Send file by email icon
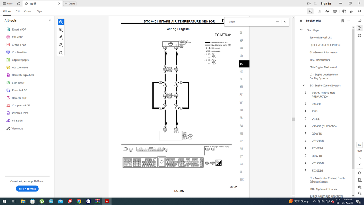364x205 pixels. pyautogui.click(x=359, y=11)
